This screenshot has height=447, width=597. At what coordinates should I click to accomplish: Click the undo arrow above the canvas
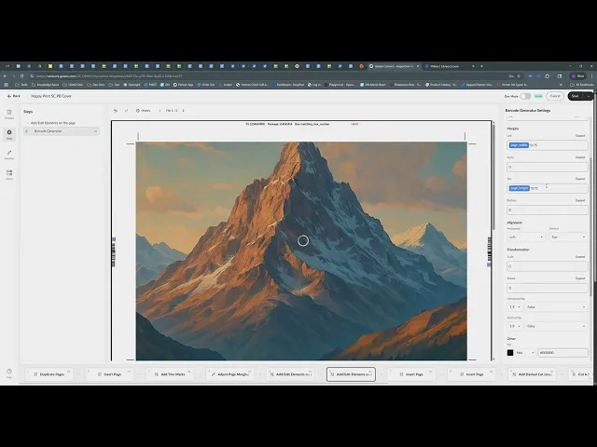116,111
